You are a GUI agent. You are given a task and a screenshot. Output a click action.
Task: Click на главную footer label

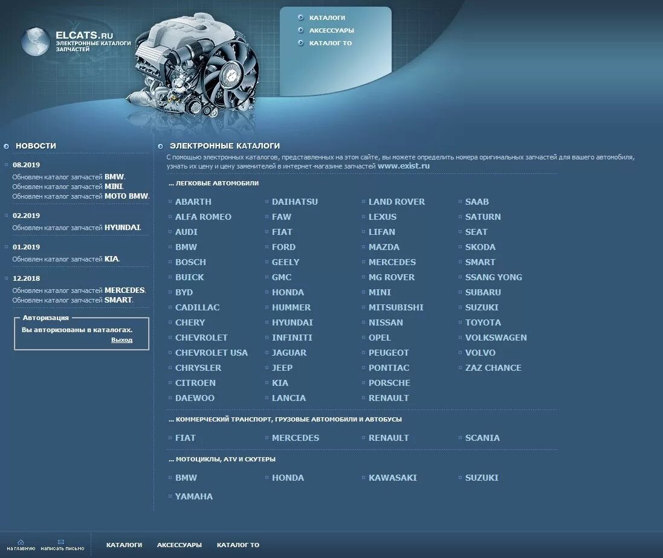point(21,548)
